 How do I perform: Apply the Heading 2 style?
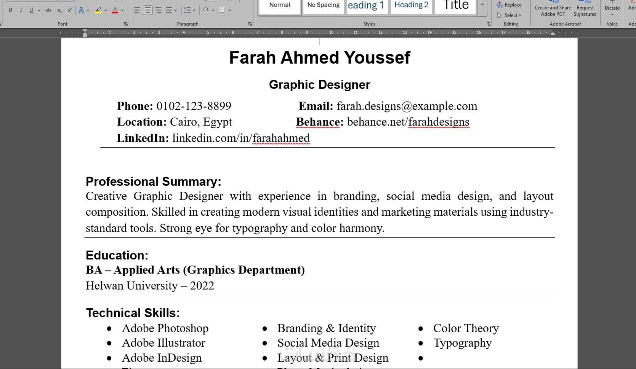(411, 5)
